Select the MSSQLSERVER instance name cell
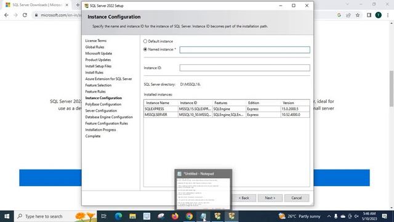Image resolution: width=394 pixels, height=222 pixels. click(x=161, y=115)
